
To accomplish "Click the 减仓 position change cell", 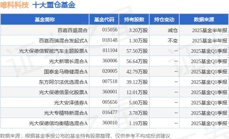I will coord(172,30).
